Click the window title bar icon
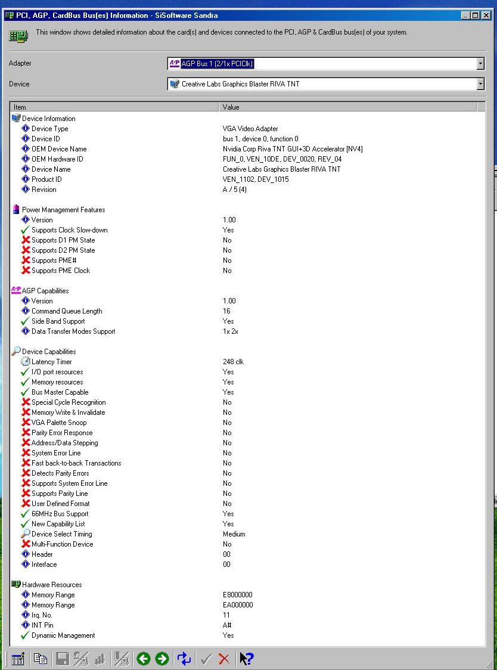The width and height of the screenshot is (497, 670). (10, 15)
